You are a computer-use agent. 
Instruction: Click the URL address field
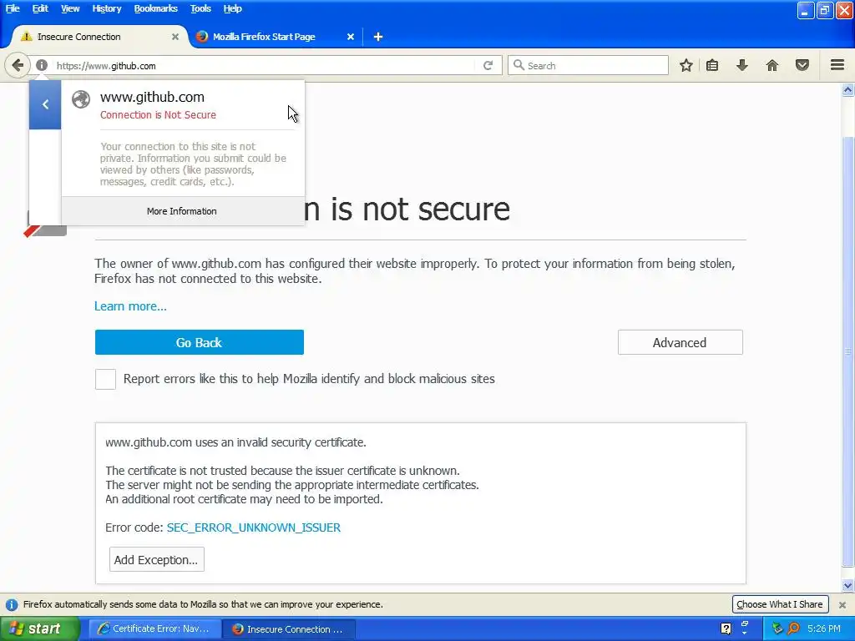pos(265,65)
